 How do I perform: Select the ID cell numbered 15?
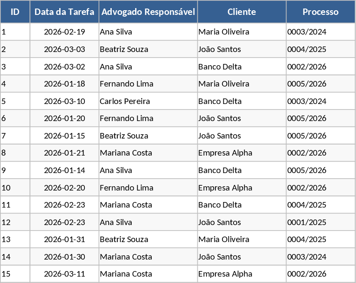click(x=15, y=274)
